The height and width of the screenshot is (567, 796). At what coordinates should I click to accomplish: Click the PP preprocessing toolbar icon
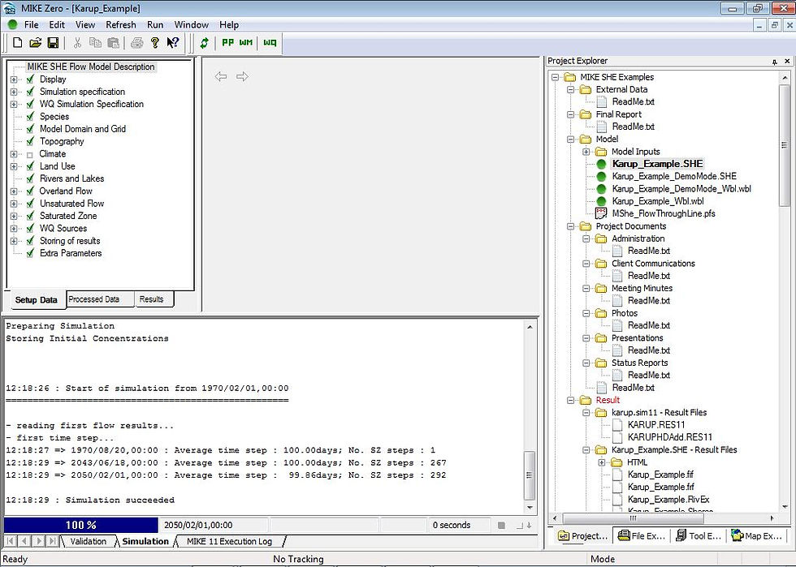coord(228,43)
